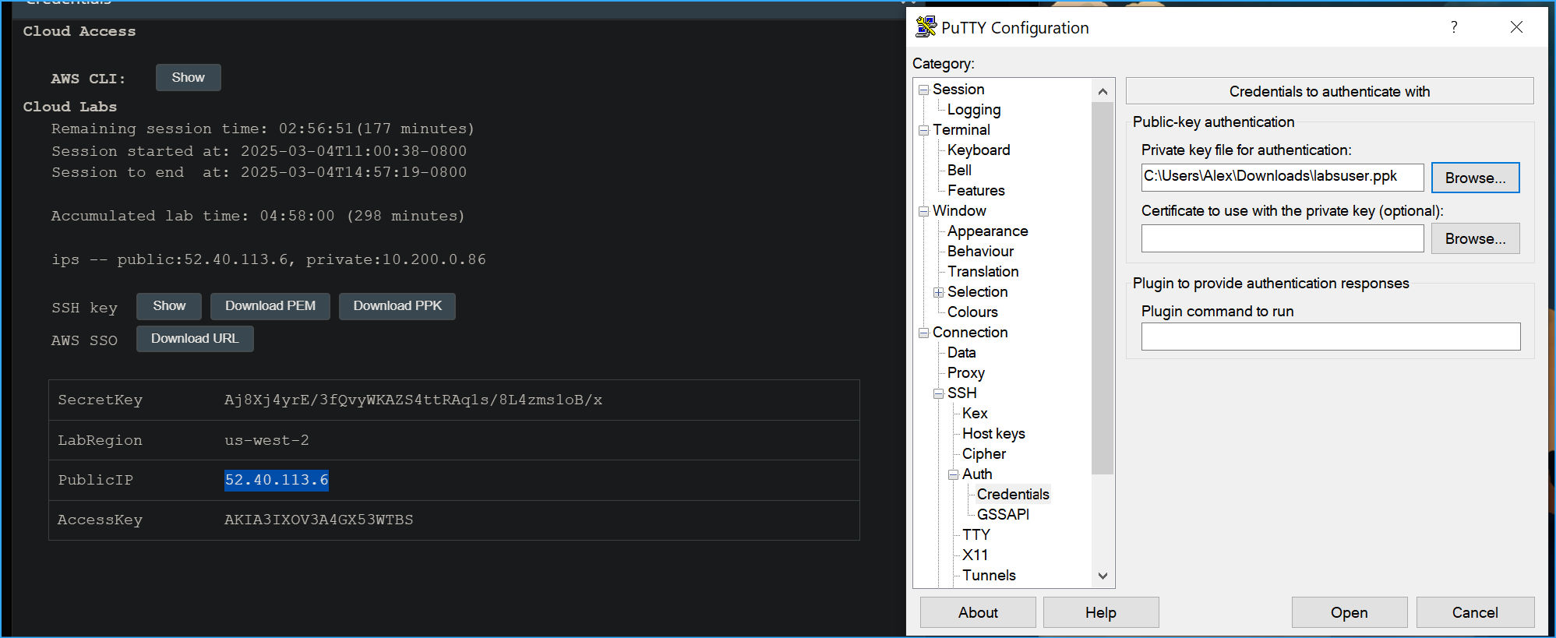Select the Terminal category

tap(961, 130)
